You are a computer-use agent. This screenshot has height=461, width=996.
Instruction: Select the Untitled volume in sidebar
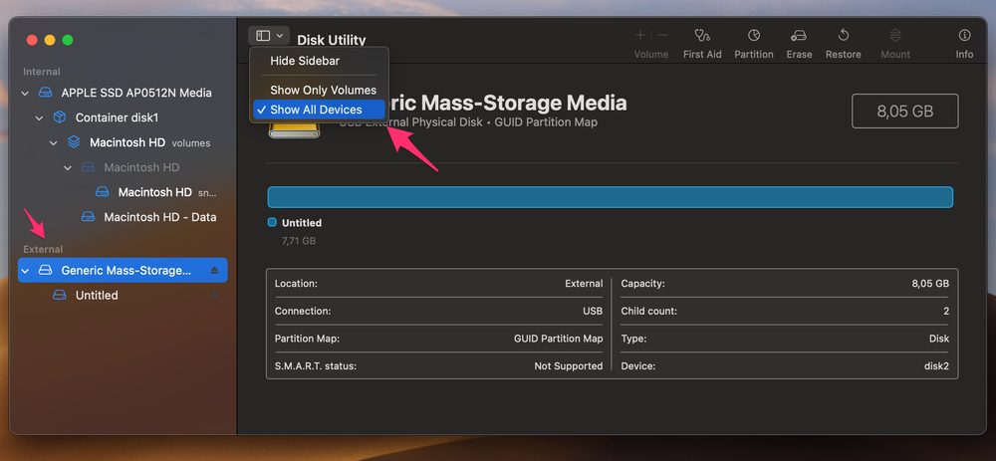[97, 296]
